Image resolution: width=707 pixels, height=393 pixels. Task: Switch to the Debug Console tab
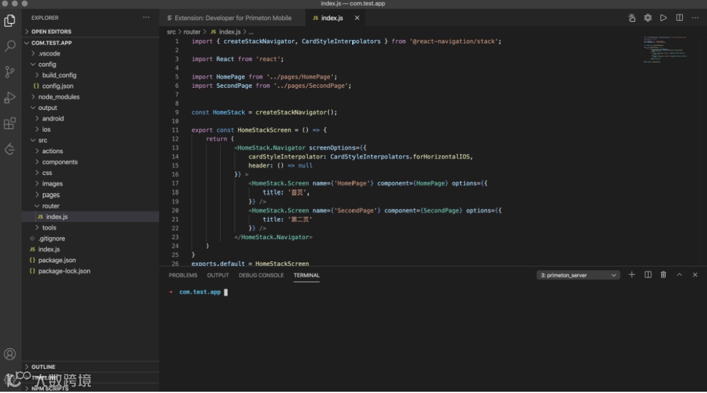point(261,275)
